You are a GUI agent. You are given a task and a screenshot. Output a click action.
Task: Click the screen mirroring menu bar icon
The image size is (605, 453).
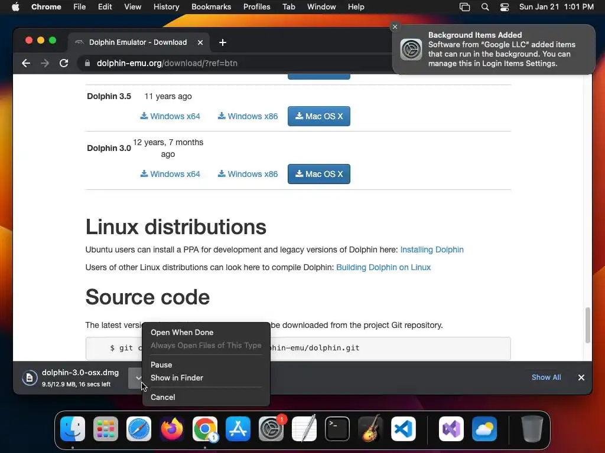coord(464,7)
